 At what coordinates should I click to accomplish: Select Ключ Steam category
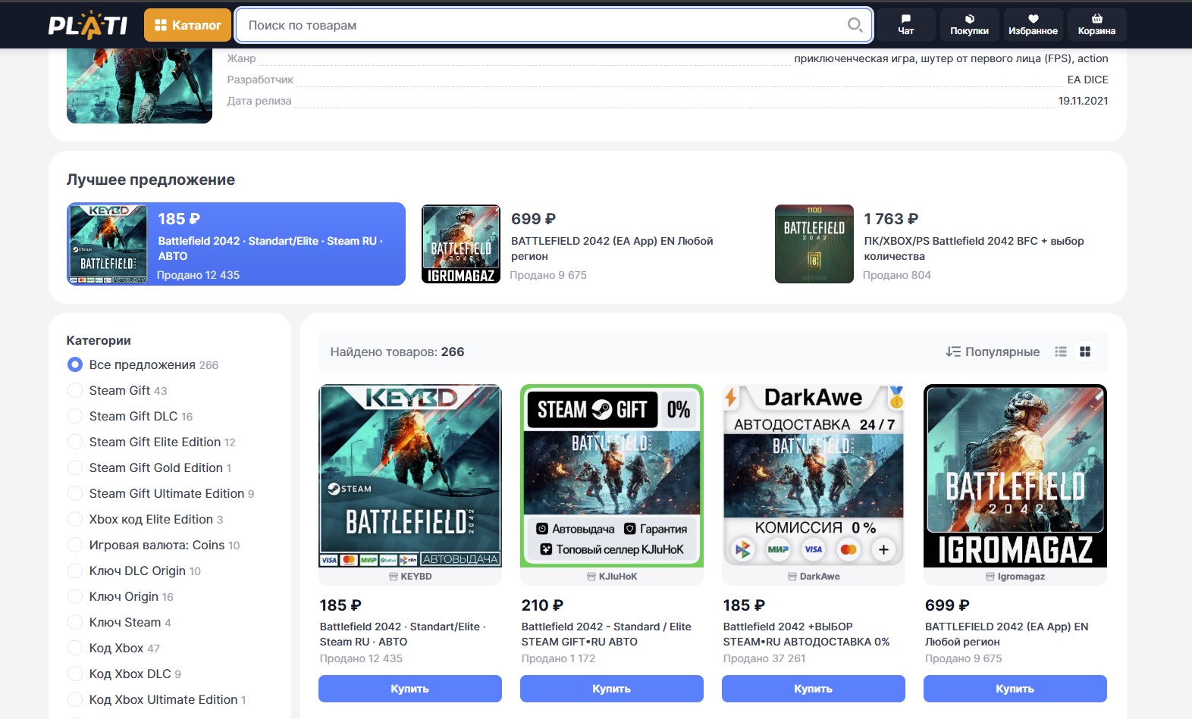point(119,623)
